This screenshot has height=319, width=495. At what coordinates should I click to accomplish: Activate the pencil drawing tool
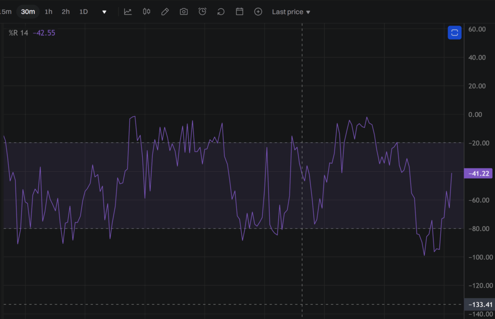coord(165,12)
